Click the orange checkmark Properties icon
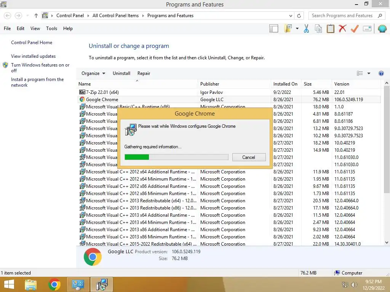The height and width of the screenshot is (292, 390). [x=355, y=29]
